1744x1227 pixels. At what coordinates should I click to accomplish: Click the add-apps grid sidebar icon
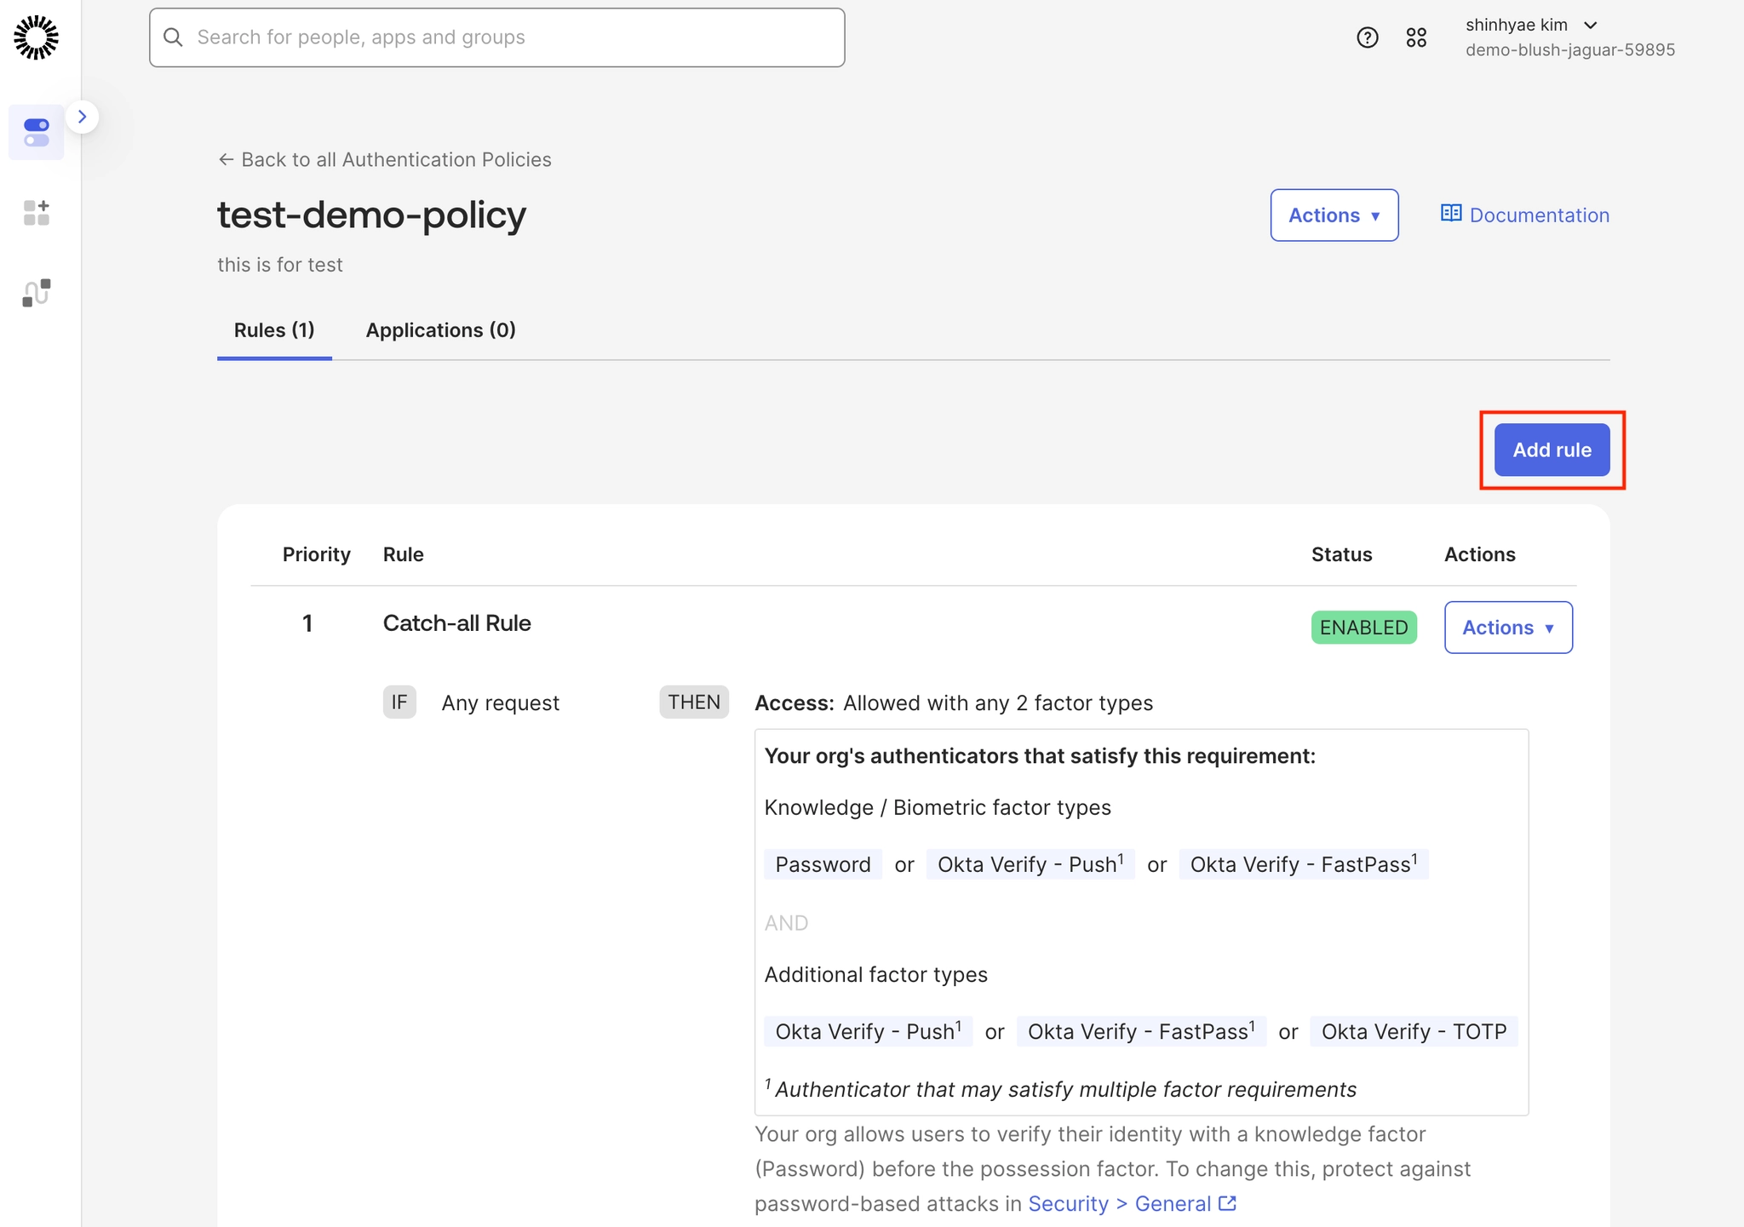tap(37, 213)
